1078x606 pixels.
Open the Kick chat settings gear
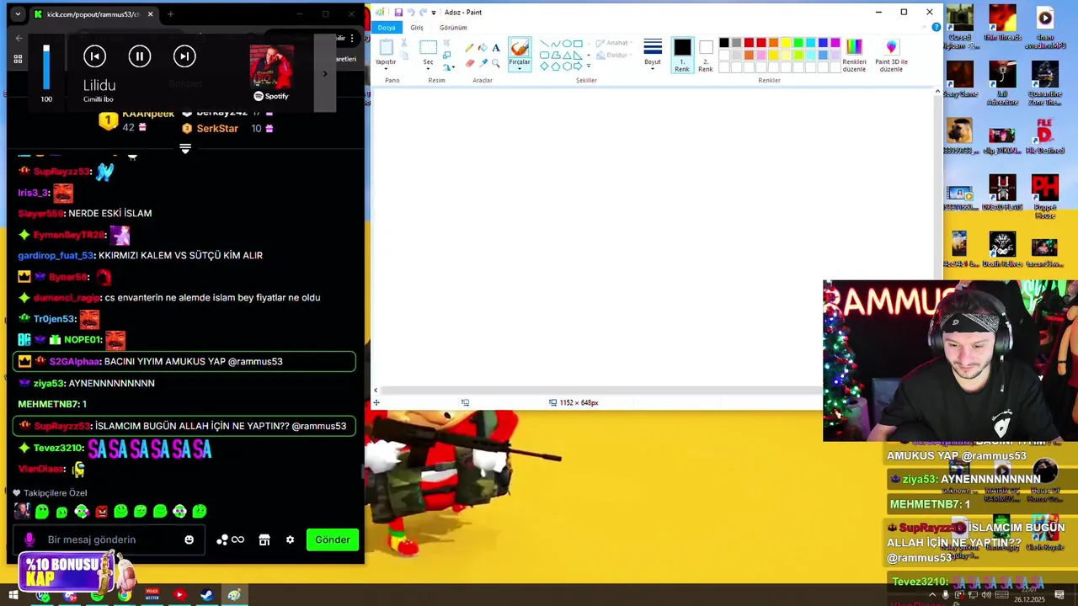point(290,540)
